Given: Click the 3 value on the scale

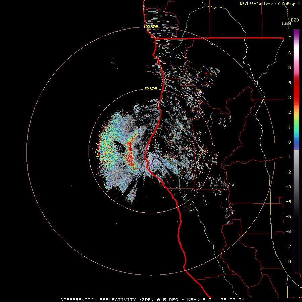Looking at the screenshot, I should point(290,97).
